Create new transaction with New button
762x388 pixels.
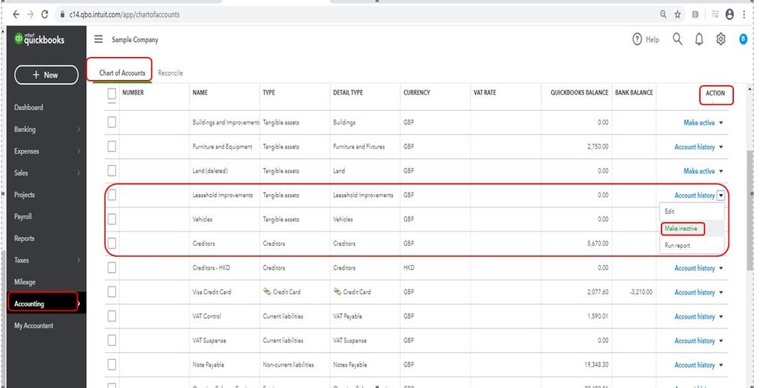[46, 75]
